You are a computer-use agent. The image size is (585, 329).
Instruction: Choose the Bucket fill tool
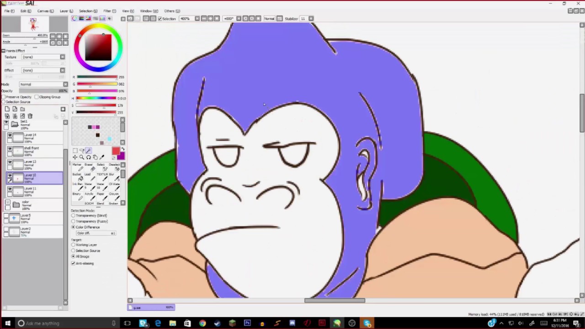click(77, 176)
